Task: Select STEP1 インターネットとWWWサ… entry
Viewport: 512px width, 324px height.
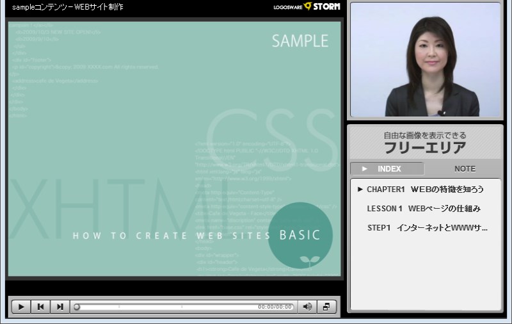Action: (427, 228)
